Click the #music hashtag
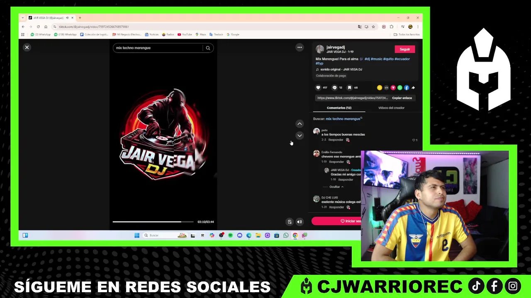The height and width of the screenshot is (298, 531). 376,59
